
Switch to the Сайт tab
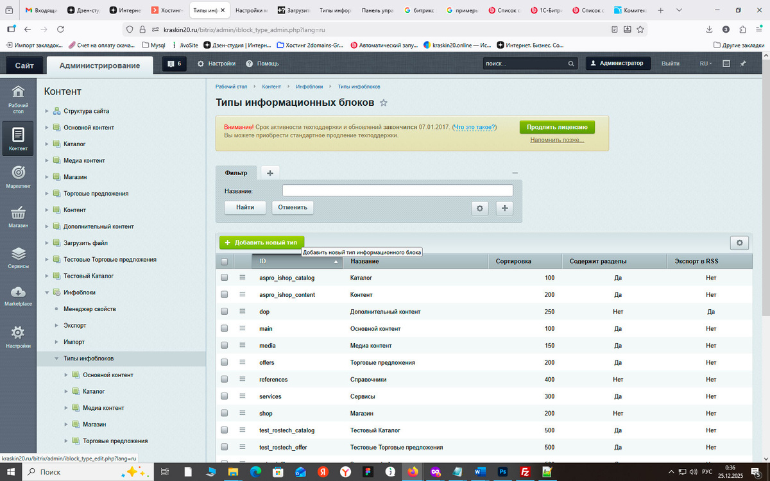tap(25, 65)
